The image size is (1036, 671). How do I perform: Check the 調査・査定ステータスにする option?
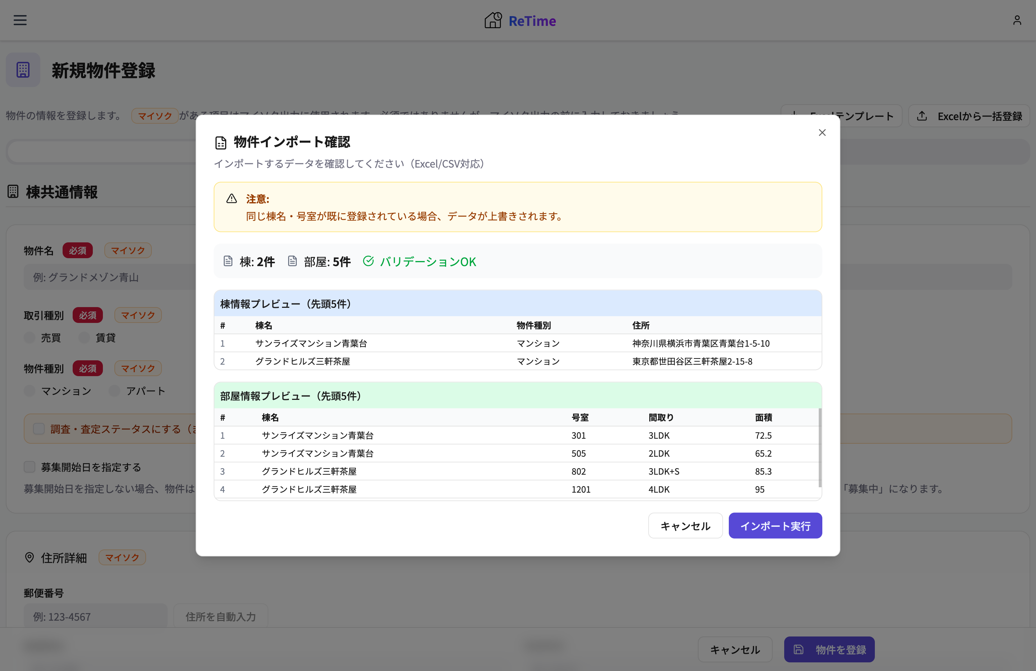[x=38, y=429]
